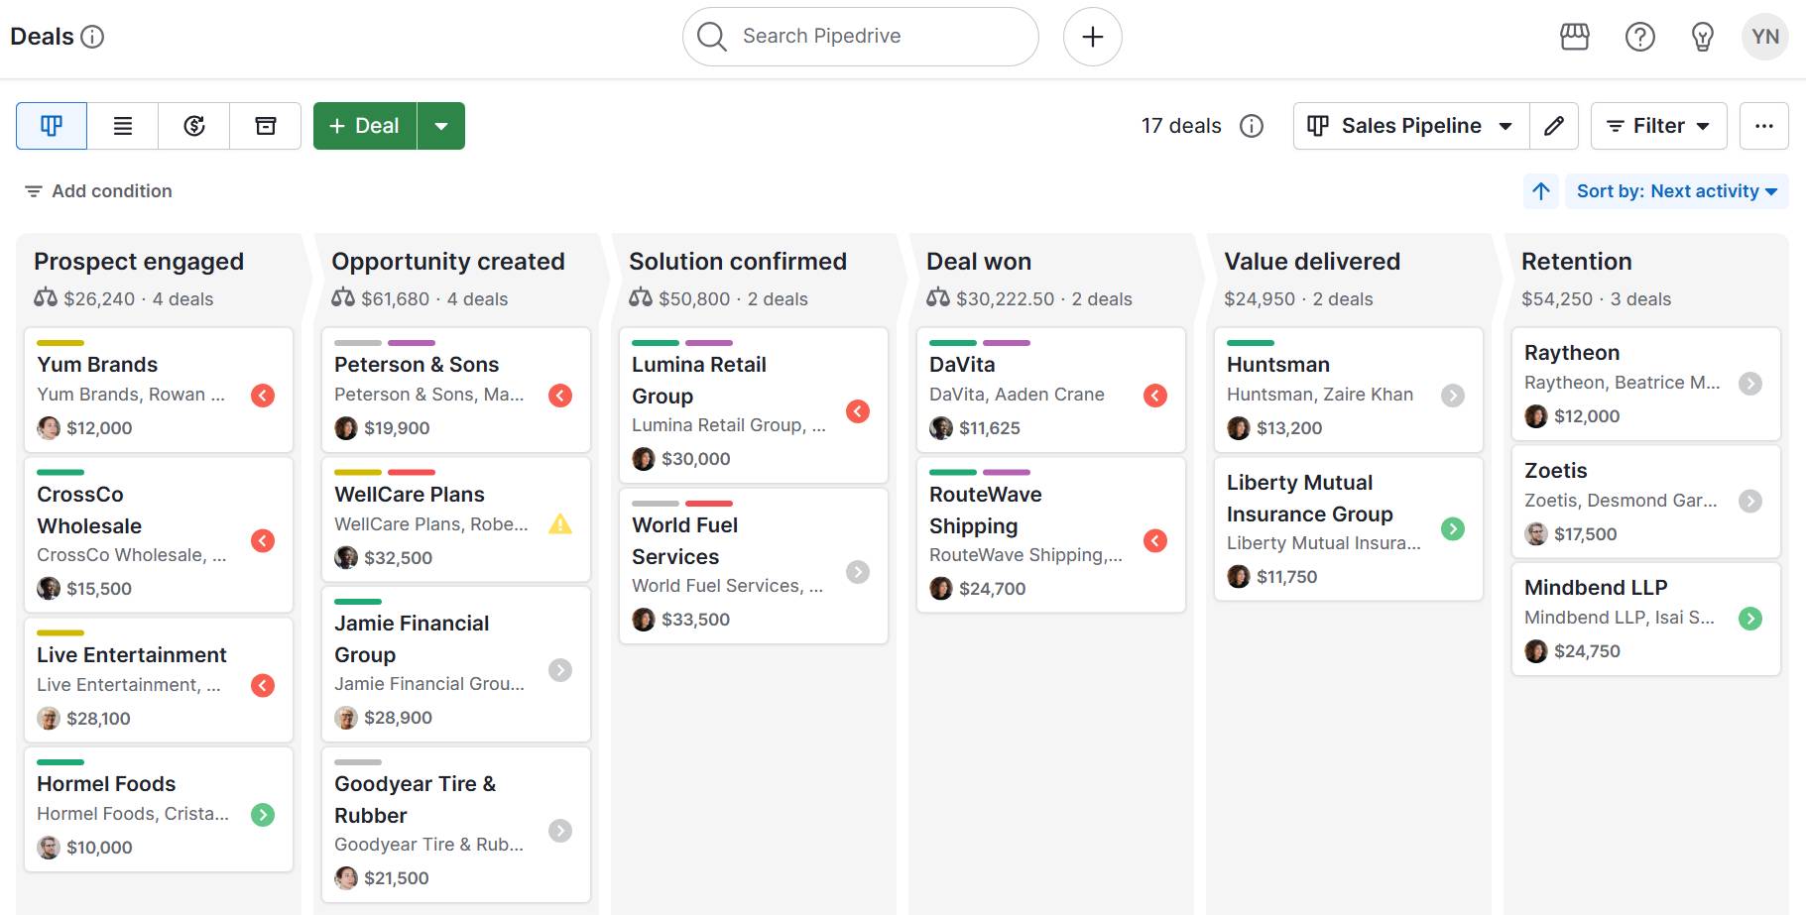
Task: Click the overdue activity icon on DaVita
Action: (x=1155, y=396)
